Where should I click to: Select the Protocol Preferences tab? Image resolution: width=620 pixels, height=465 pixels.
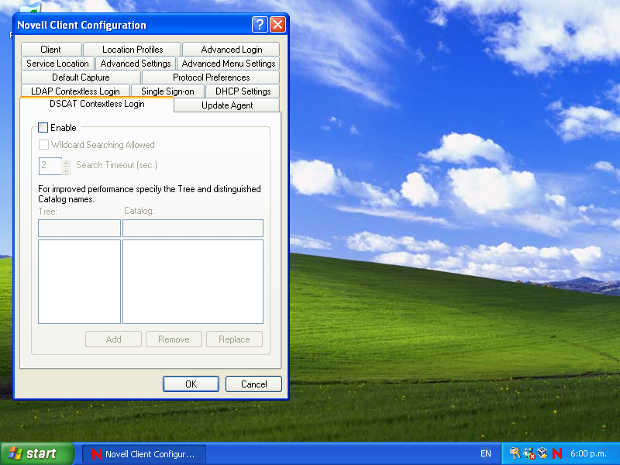pyautogui.click(x=211, y=77)
